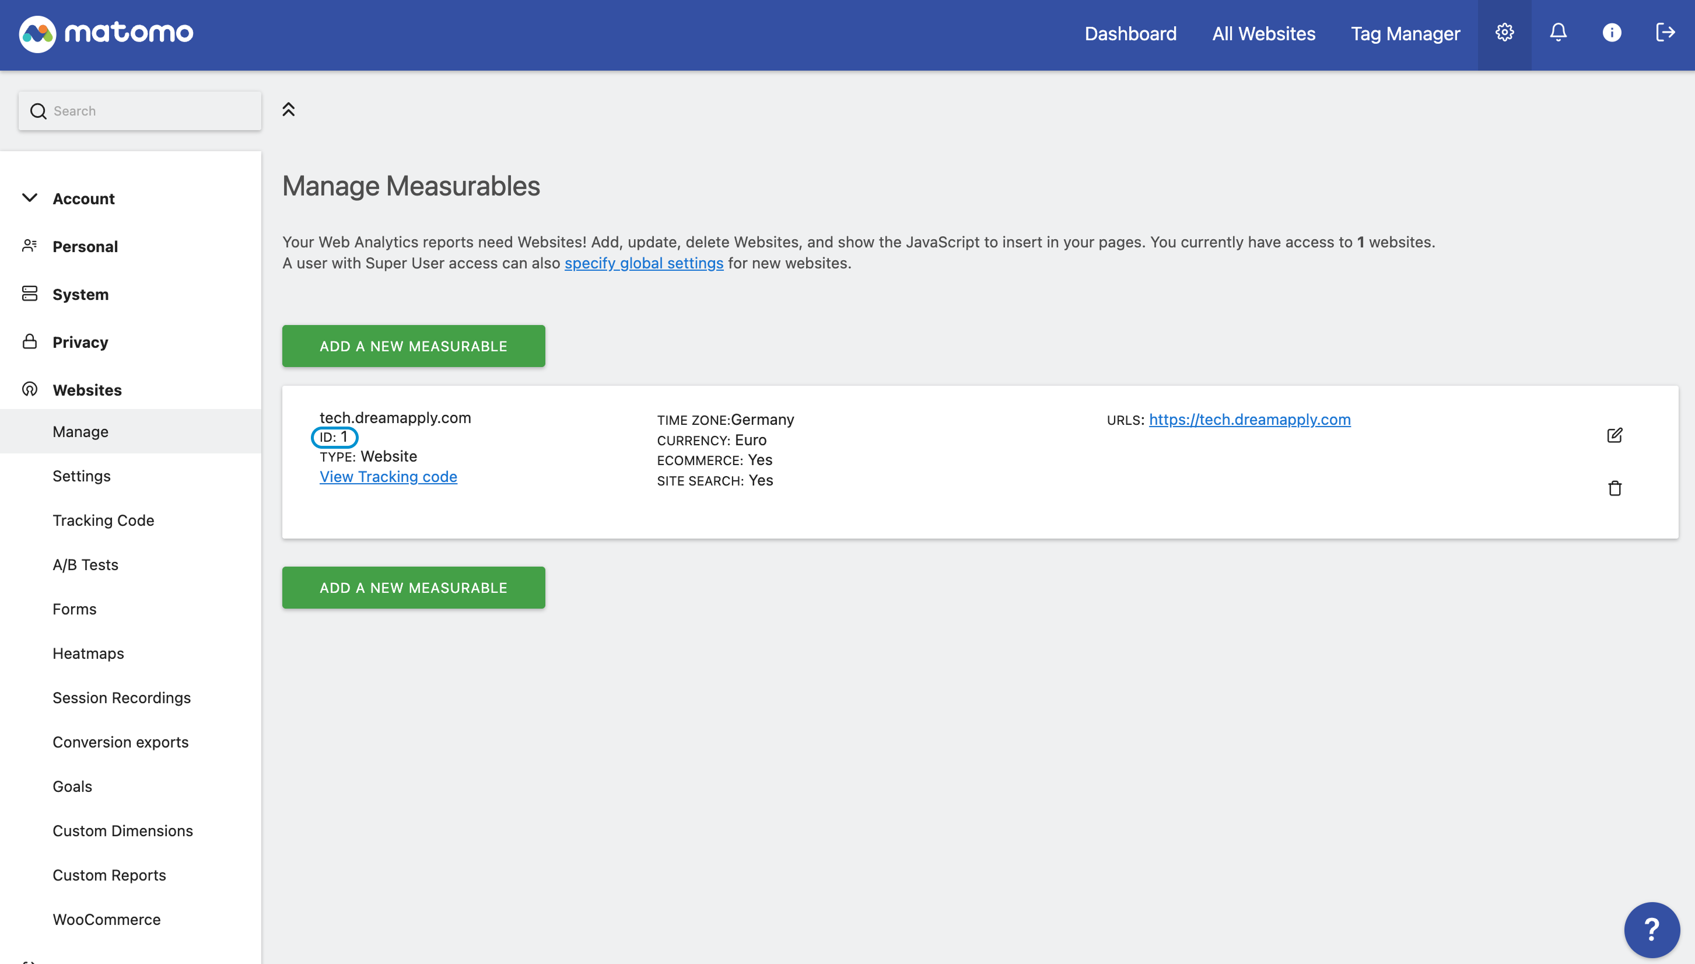The width and height of the screenshot is (1695, 964).
Task: Click the Personal people icon
Action: coord(29,246)
